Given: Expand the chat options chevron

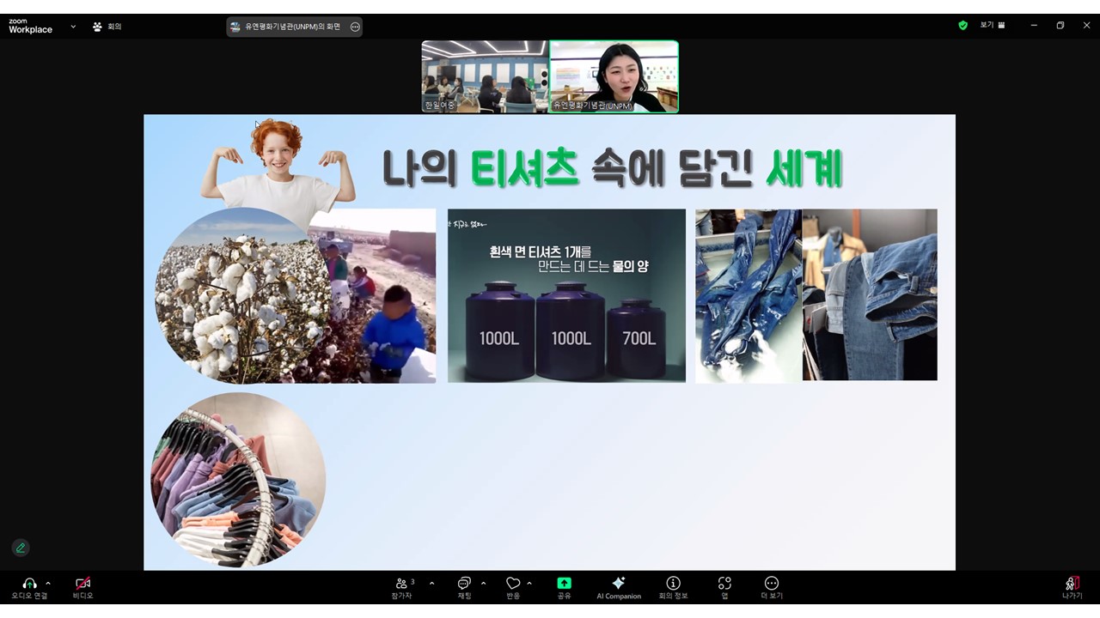Looking at the screenshot, I should (483, 584).
